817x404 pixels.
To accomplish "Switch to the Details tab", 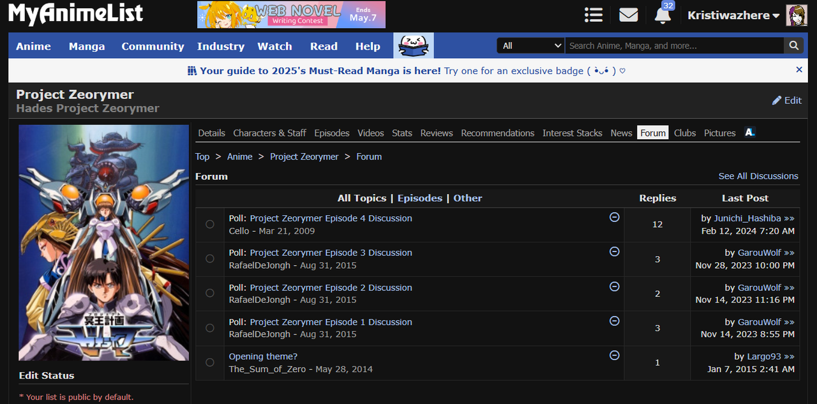I will point(211,133).
